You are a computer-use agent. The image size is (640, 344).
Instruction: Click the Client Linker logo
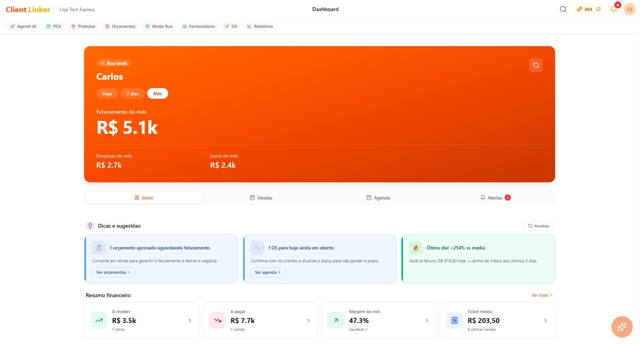28,10
